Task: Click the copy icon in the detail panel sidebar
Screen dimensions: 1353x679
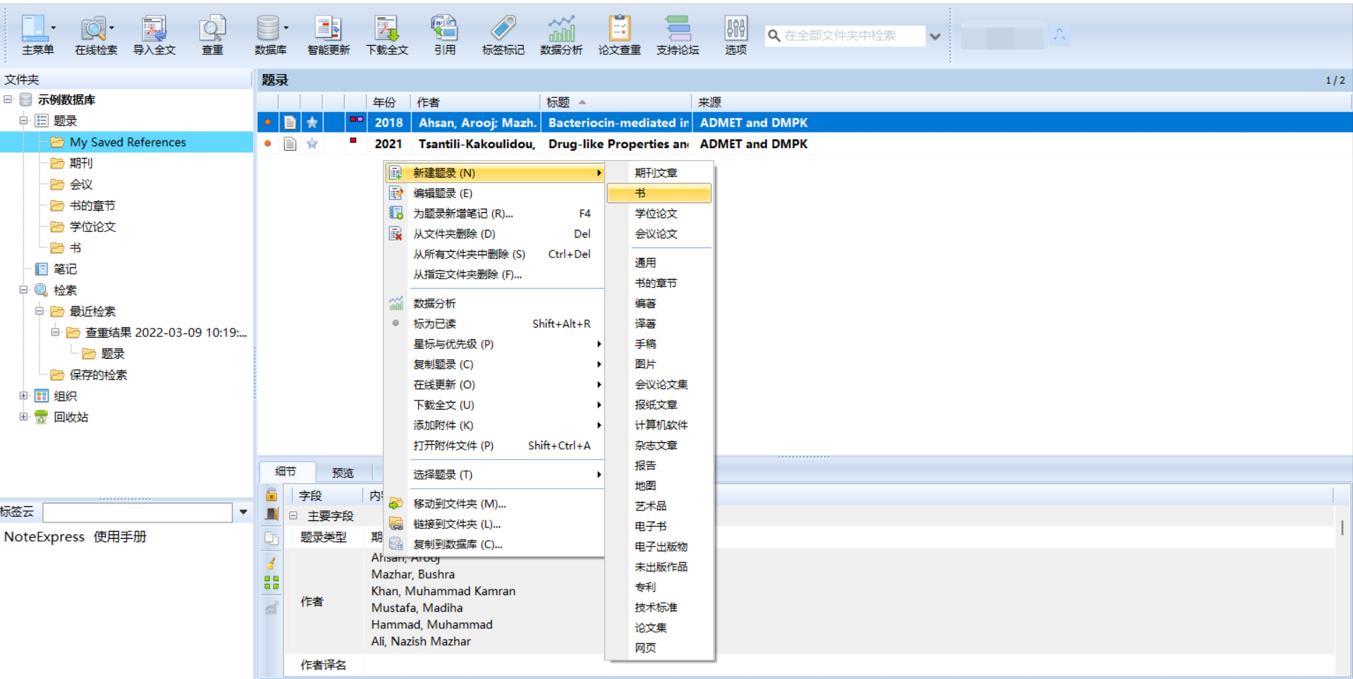Action: point(271,539)
